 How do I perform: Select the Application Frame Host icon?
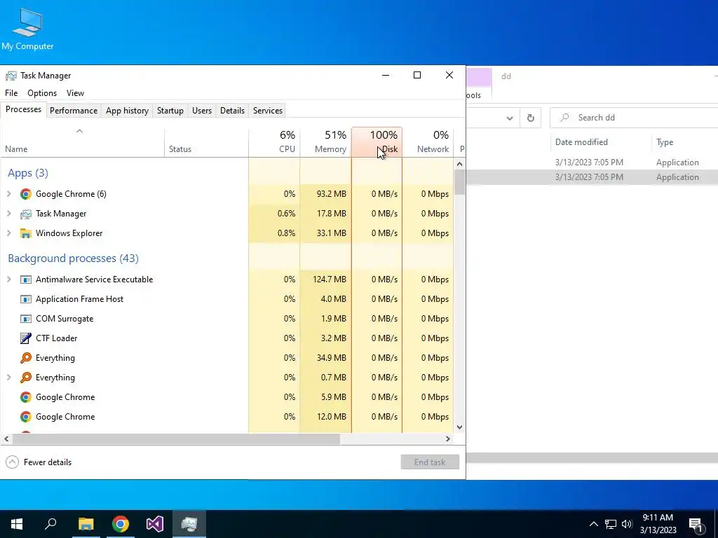click(x=26, y=299)
